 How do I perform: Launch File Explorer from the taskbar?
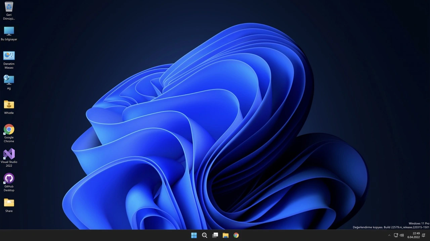coord(225,235)
